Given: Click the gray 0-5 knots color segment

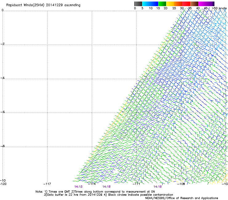Looking at the screenshot, I should coord(138,4).
